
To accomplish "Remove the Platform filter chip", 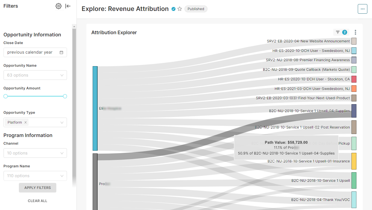I will [x=25, y=122].
